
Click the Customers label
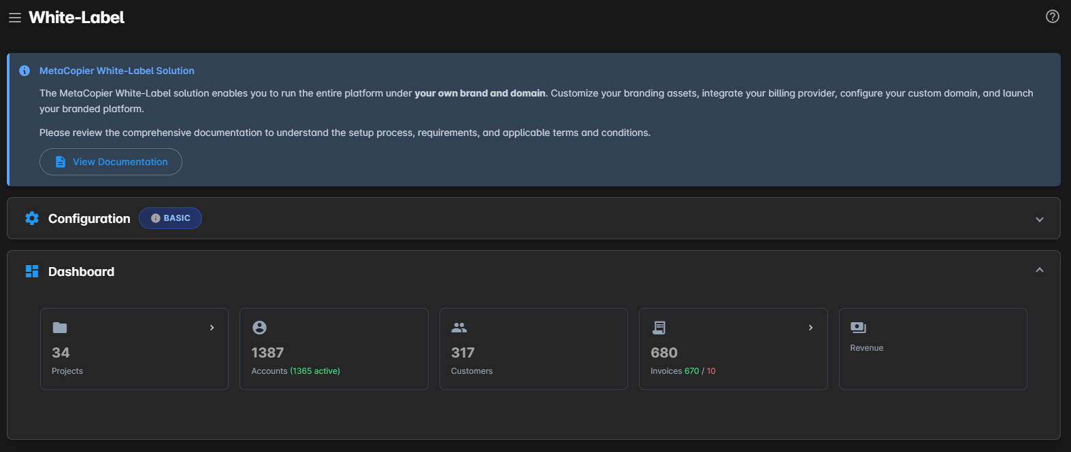coord(472,371)
